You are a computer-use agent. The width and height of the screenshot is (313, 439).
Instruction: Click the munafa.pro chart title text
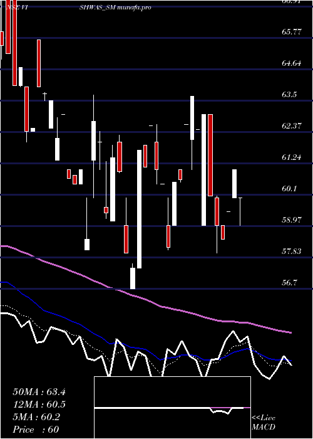pyautogui.click(x=134, y=8)
